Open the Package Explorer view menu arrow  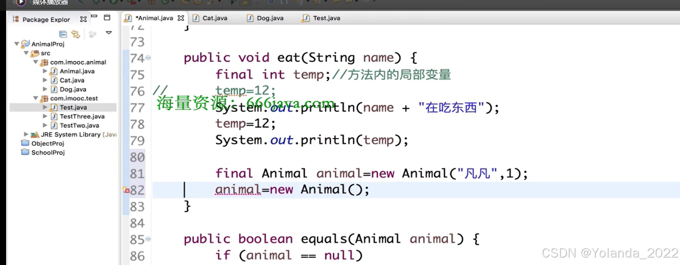[109, 33]
